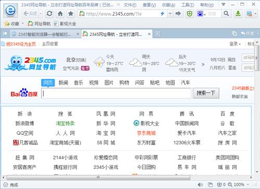Switch to the 2345智能浏览器 tab
Image resolution: width=260 pixels, height=189 pixels.
44,34
